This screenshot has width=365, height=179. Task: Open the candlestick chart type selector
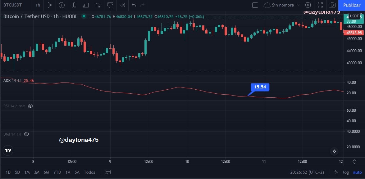point(50,5)
